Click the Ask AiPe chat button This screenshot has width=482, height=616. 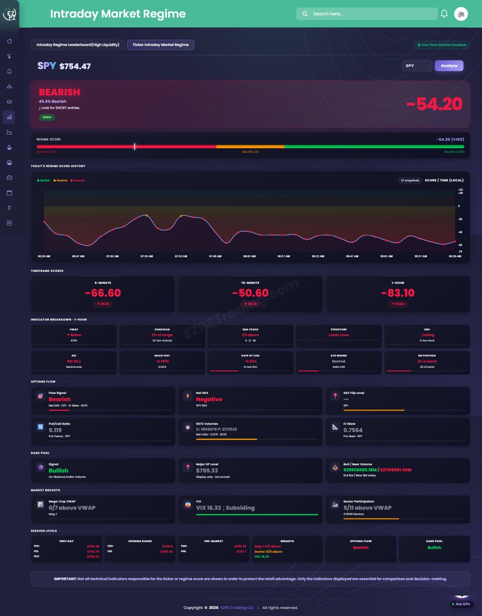(x=461, y=604)
